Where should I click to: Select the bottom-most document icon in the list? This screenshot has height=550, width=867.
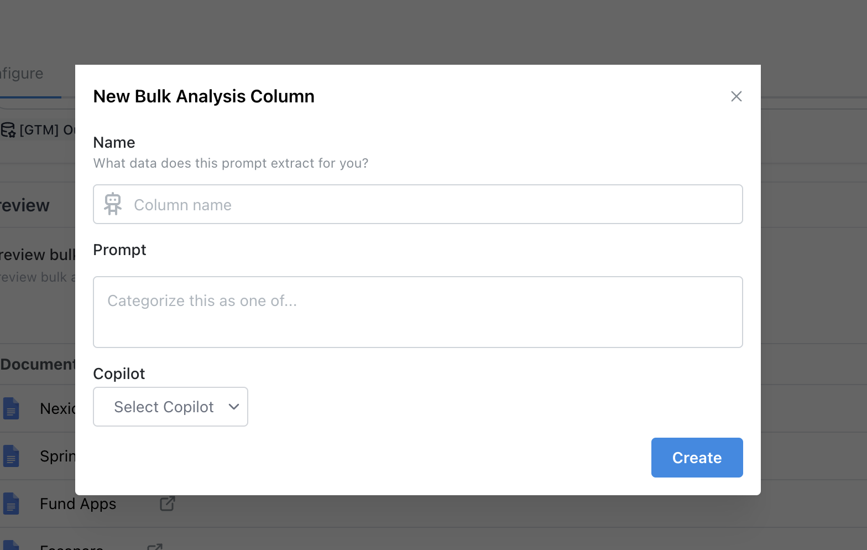pos(12,547)
